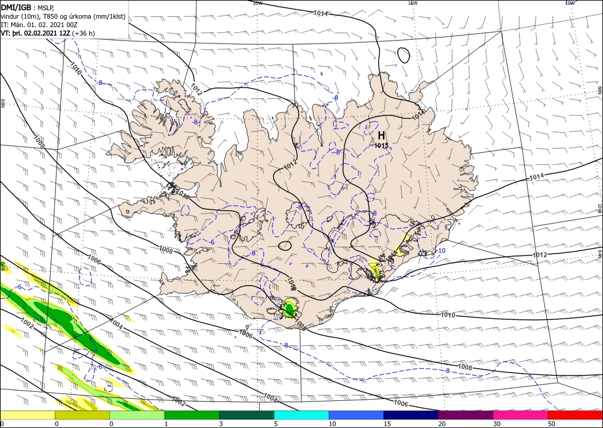Viewport: 603px width, 428px height.
Task: Click legend value '15'
Action: (387, 424)
